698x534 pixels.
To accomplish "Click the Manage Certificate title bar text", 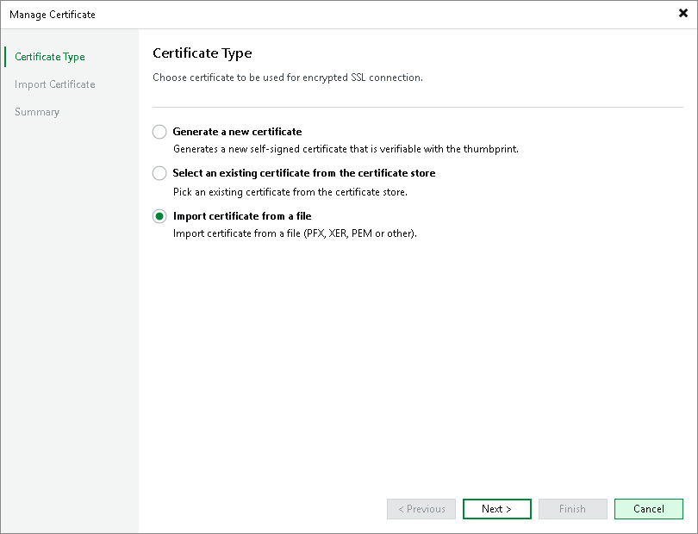I will pos(52,15).
